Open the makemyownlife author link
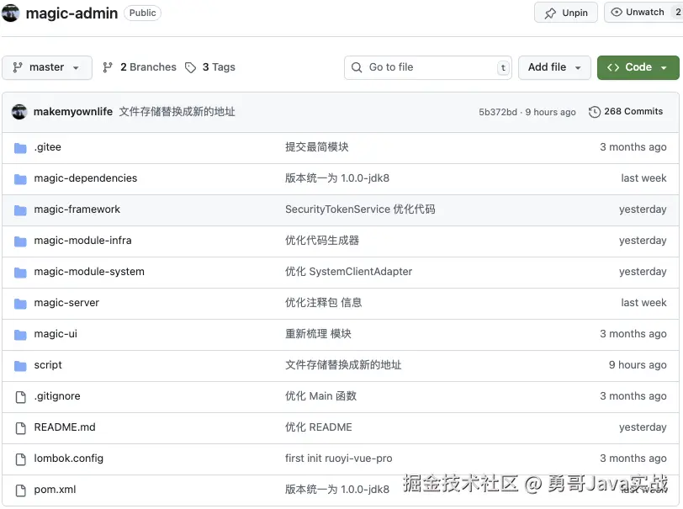This screenshot has width=683, height=509. pyautogui.click(x=73, y=112)
